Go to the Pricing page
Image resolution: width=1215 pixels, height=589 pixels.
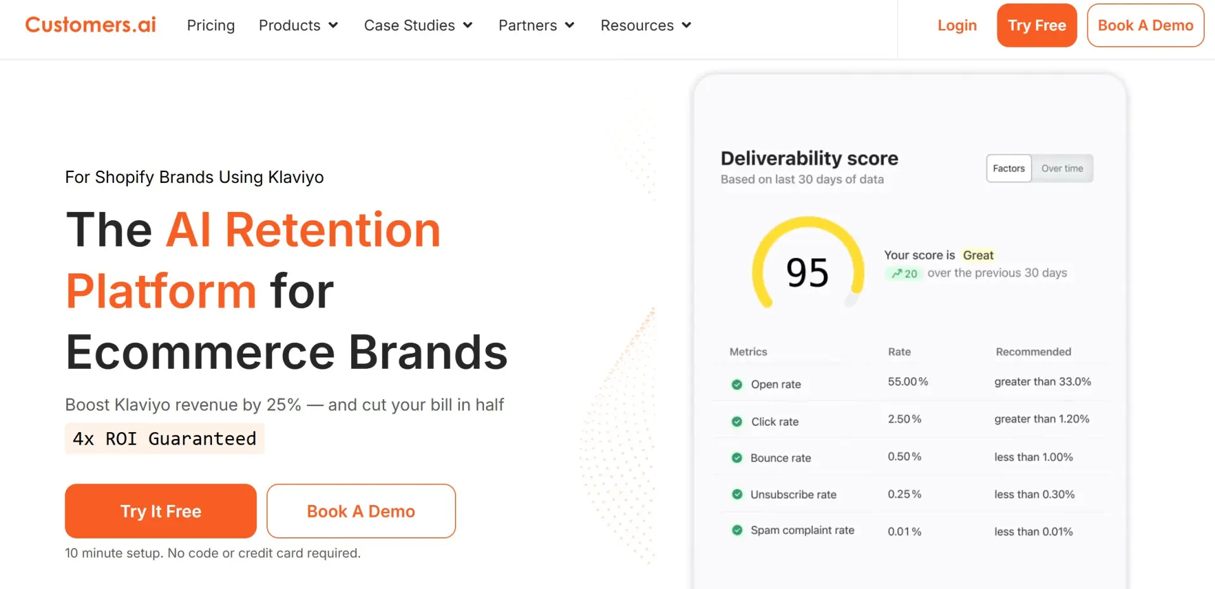point(211,25)
